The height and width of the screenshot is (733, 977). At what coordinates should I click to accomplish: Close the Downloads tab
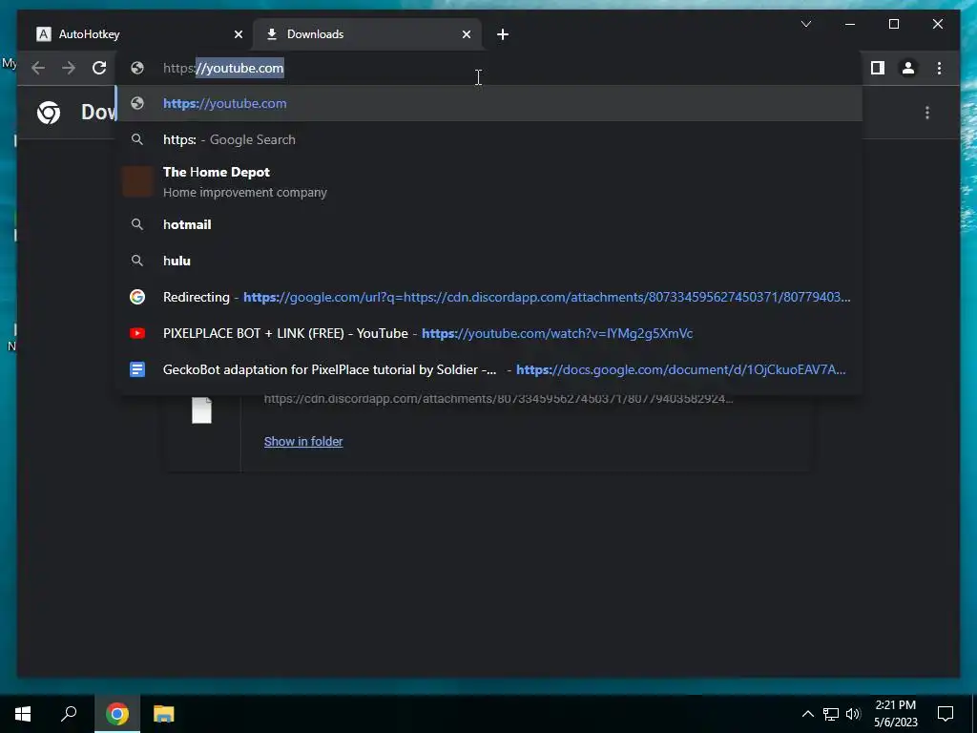[x=466, y=34]
